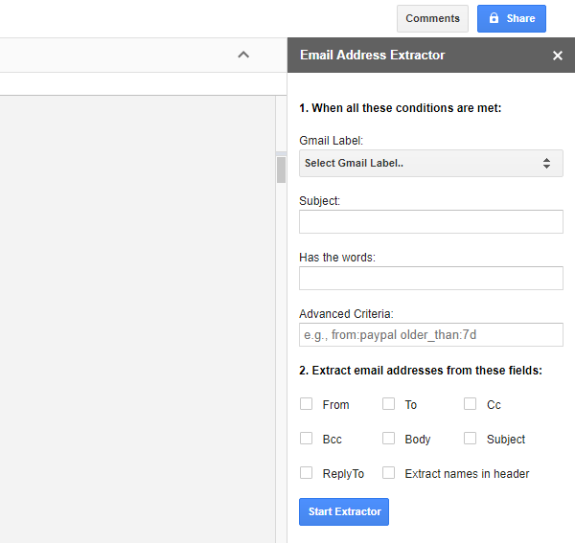The image size is (575, 543).
Task: Open the Select Gmail Label dropdown
Action: pyautogui.click(x=422, y=164)
